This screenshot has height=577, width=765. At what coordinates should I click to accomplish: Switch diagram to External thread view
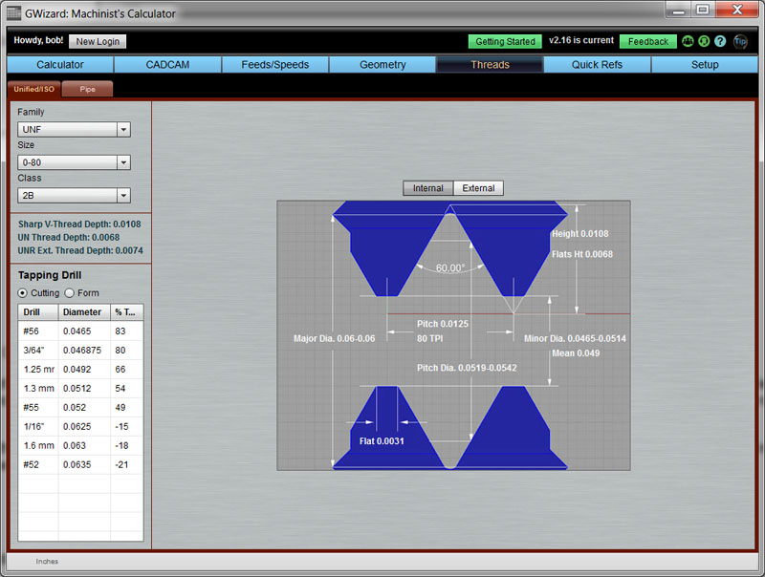click(x=478, y=188)
